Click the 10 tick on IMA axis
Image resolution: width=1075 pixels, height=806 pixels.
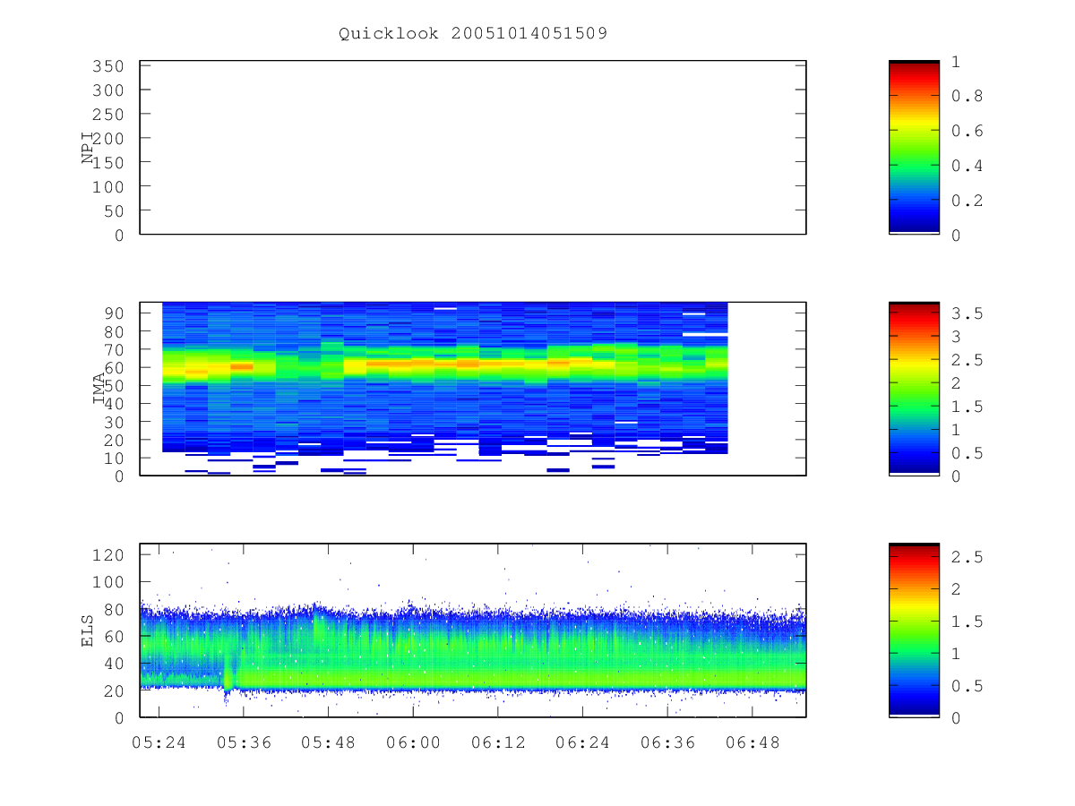[x=113, y=459]
